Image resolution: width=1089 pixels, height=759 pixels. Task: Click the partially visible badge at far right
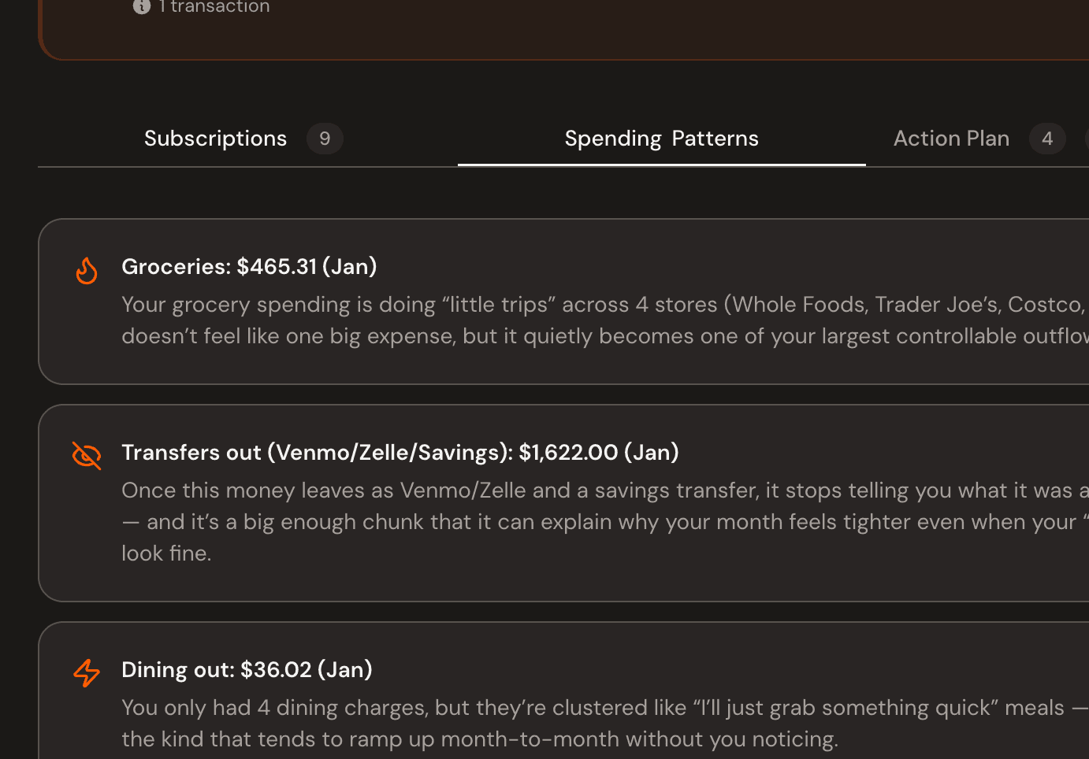tap(1086, 138)
